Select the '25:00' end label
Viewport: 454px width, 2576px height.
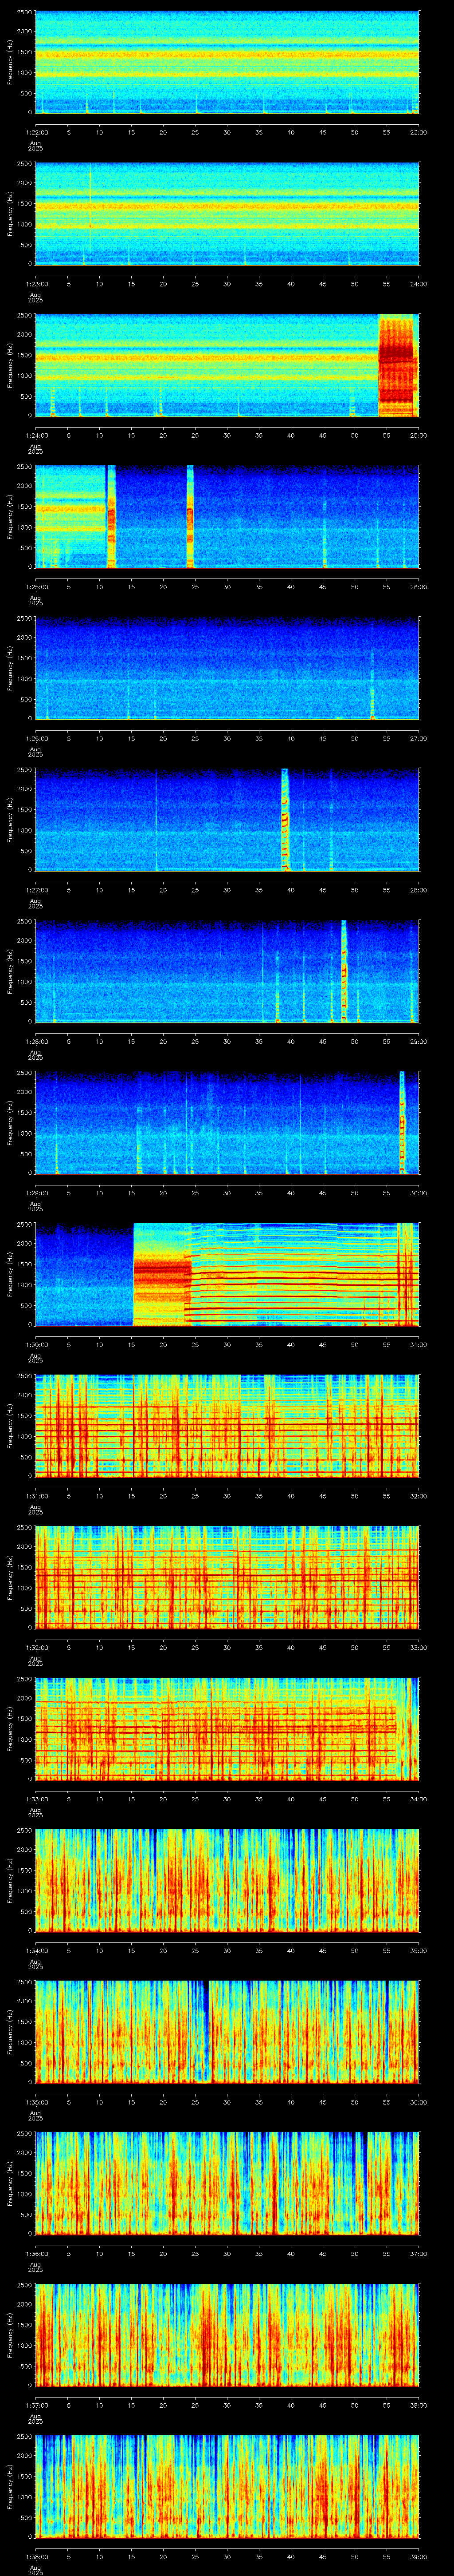pyautogui.click(x=418, y=435)
